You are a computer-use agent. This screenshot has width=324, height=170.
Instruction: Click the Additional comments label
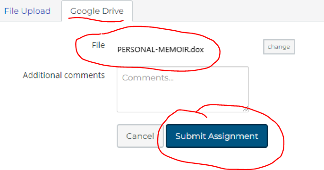pos(64,75)
